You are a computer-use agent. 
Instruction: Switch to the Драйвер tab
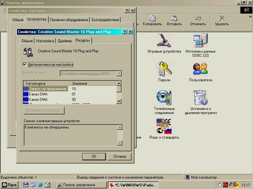pyautogui.click(x=65, y=41)
